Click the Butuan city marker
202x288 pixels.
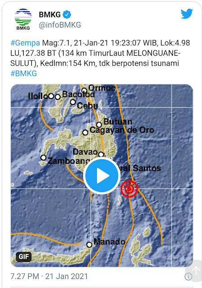click(99, 125)
